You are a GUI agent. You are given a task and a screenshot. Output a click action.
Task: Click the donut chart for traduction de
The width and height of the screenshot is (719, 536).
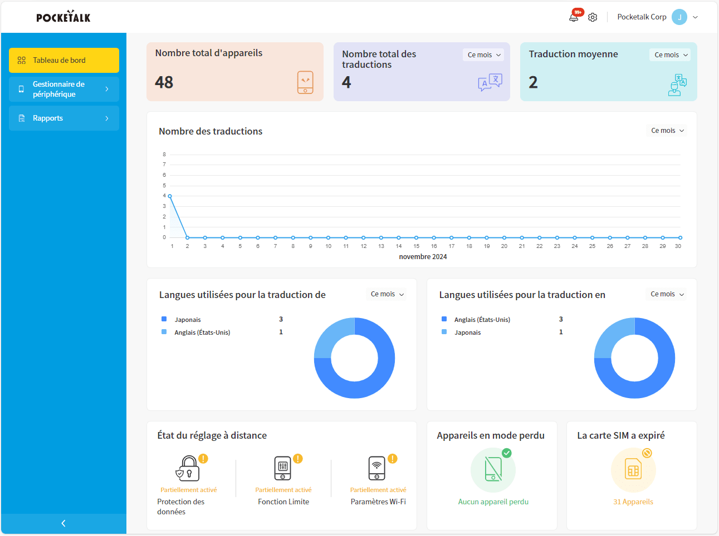click(x=354, y=358)
